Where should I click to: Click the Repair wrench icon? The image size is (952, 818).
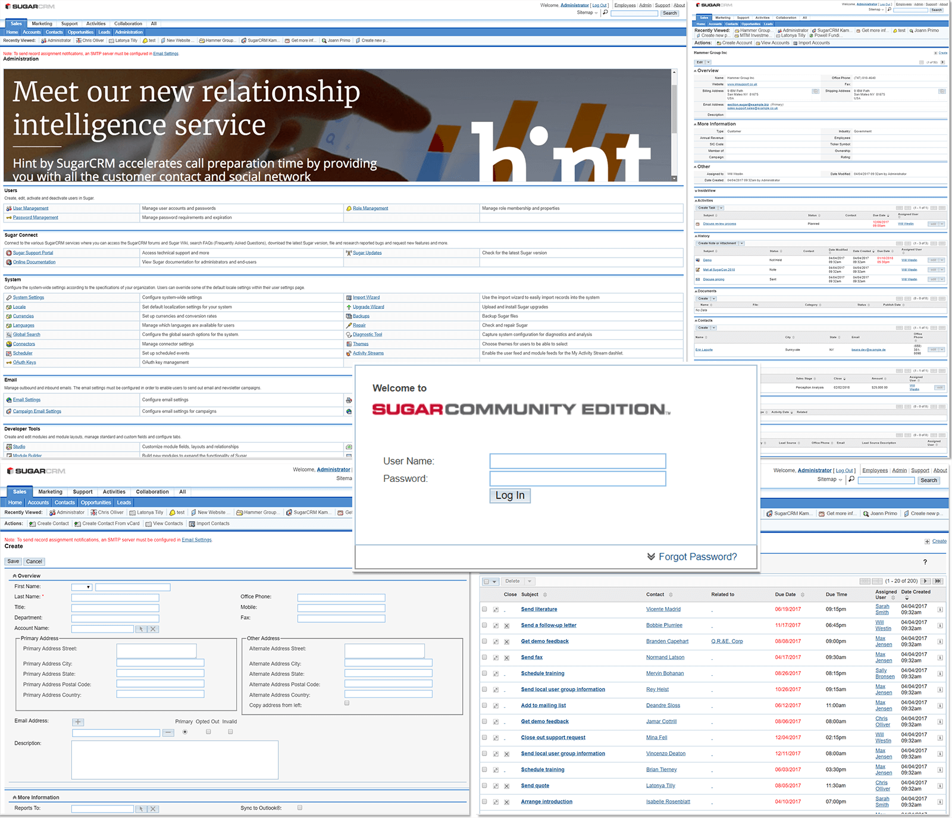(x=349, y=325)
